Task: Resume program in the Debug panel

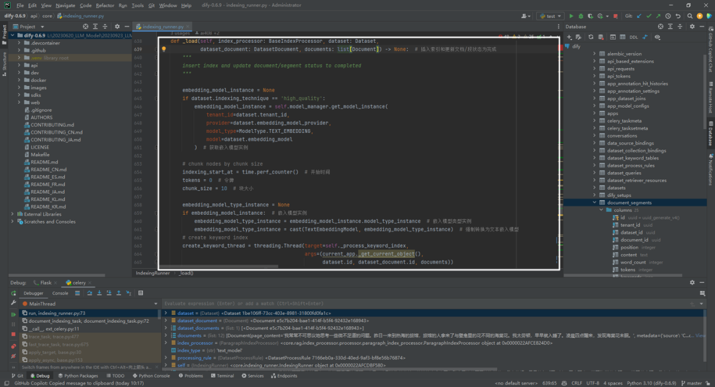Action: (x=13, y=314)
